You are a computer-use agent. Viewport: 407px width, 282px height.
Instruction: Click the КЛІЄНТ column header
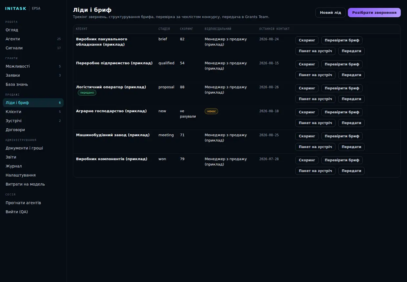tap(82, 29)
